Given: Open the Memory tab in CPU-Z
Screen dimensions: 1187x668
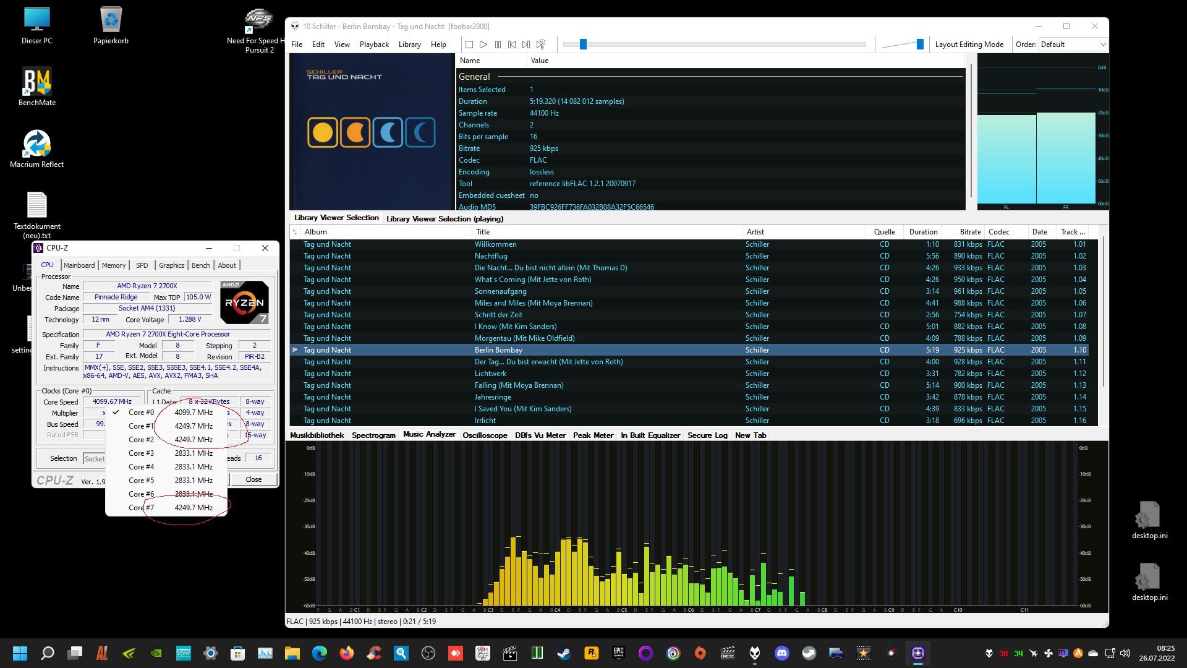Looking at the screenshot, I should click(x=114, y=265).
